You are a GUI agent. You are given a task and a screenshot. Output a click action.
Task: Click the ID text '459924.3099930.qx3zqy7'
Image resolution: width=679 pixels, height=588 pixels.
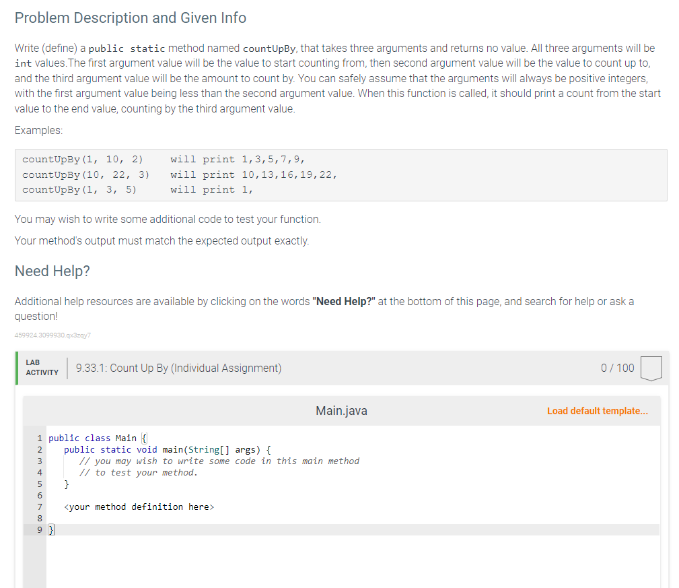pos(53,335)
